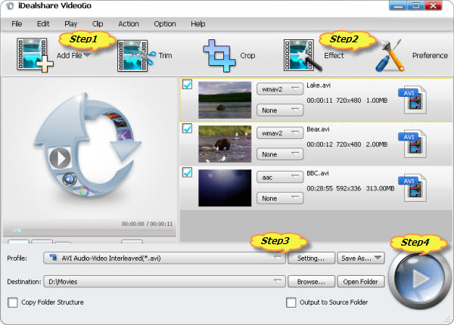Expand the Profile format dropdown
Image resolution: width=454 pixels, height=325 pixels.
pyautogui.click(x=164, y=258)
